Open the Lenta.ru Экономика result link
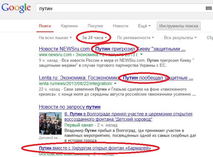Image resolution: width=213 pixels, height=157 pixels. tap(116, 78)
